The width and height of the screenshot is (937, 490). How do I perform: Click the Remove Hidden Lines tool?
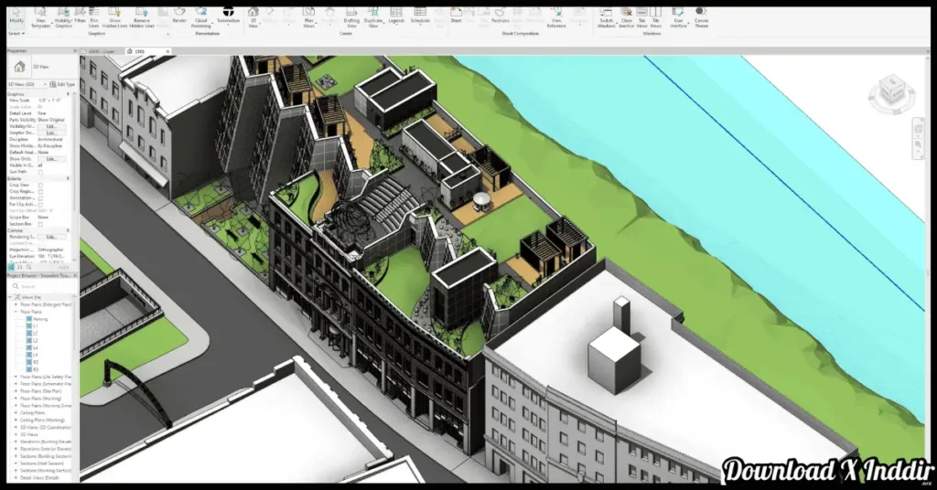point(142,18)
